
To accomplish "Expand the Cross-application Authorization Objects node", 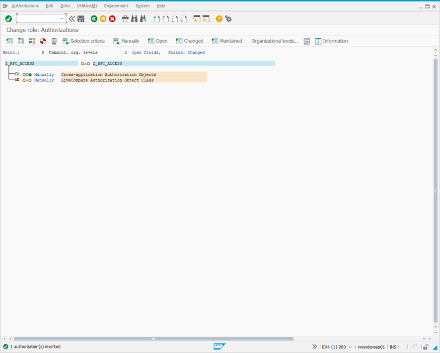I will (x=18, y=74).
